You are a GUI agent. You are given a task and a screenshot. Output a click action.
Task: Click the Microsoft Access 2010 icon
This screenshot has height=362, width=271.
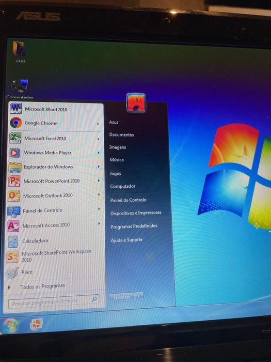13,226
